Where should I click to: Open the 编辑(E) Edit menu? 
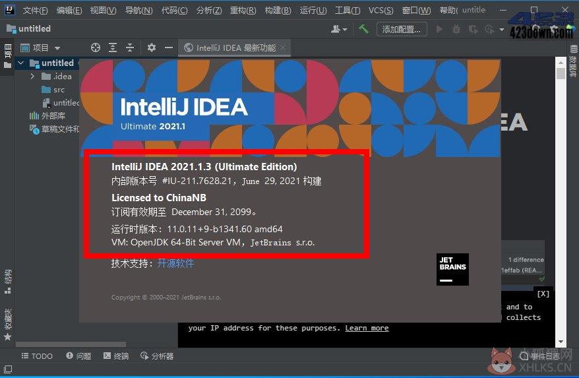pyautogui.click(x=69, y=11)
